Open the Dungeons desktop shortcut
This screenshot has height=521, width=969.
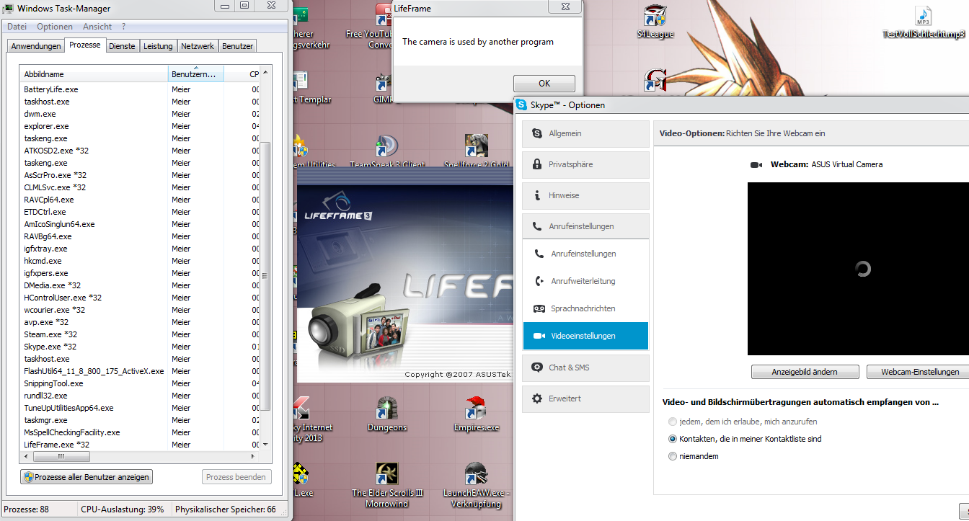[387, 414]
